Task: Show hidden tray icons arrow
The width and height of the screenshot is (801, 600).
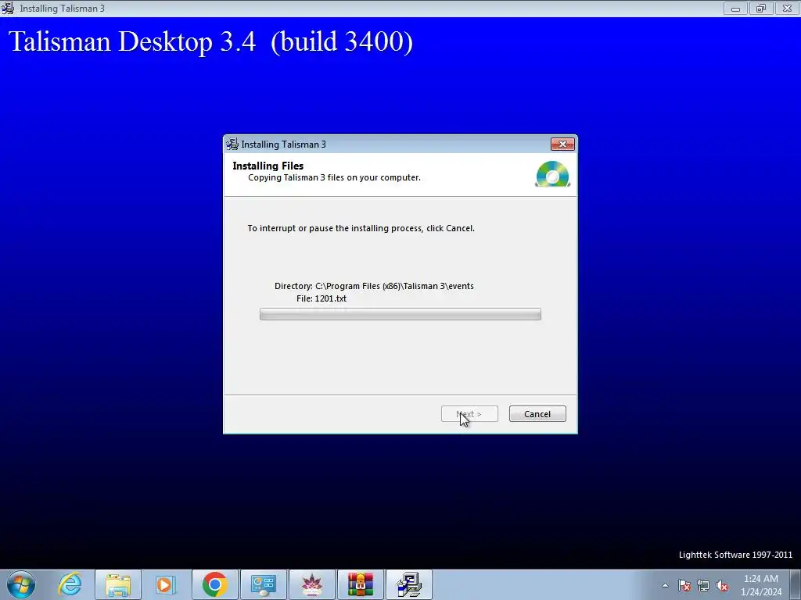Action: click(x=665, y=585)
